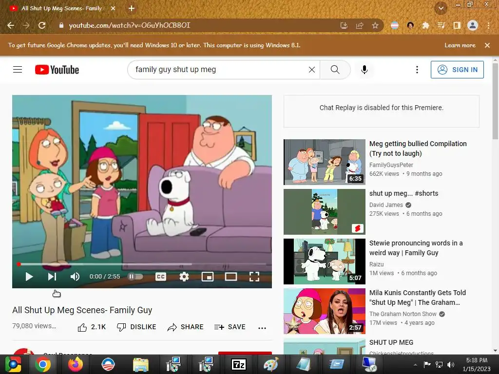Open video settings gear
Image resolution: width=499 pixels, height=374 pixels.
point(184,277)
